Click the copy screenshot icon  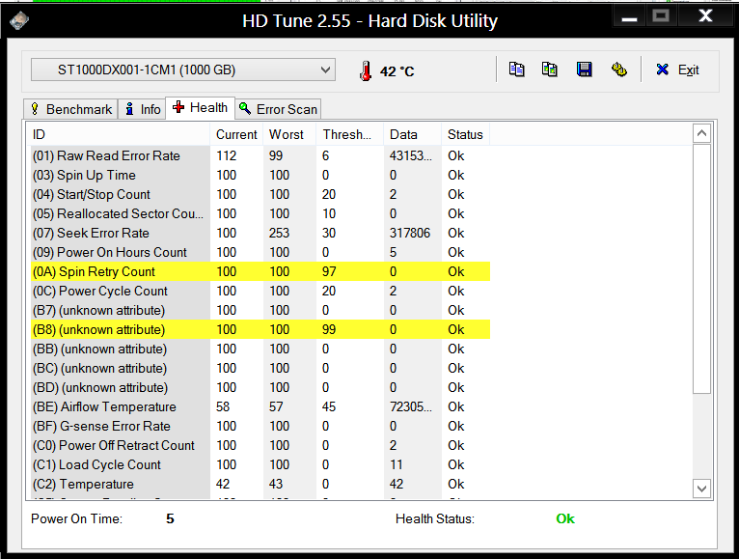(550, 70)
